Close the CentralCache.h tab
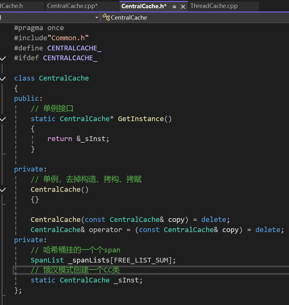Image resolution: width=289 pixels, height=305 pixels. pyautogui.click(x=183, y=7)
